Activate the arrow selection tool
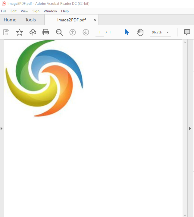The height and width of the screenshot is (217, 194). [127, 32]
